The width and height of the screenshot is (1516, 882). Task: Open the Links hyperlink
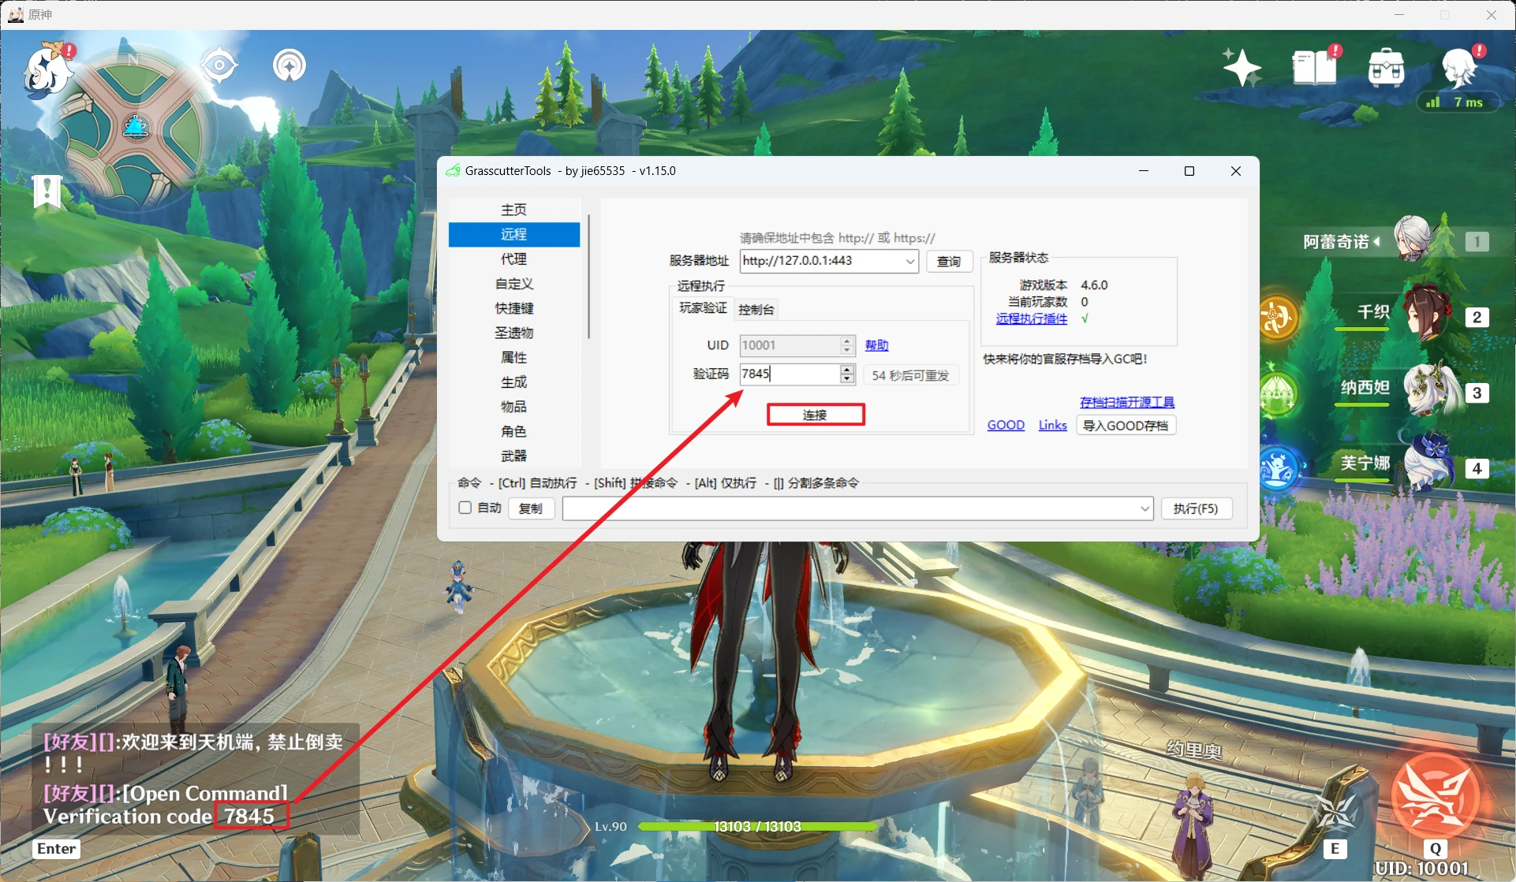[1052, 425]
